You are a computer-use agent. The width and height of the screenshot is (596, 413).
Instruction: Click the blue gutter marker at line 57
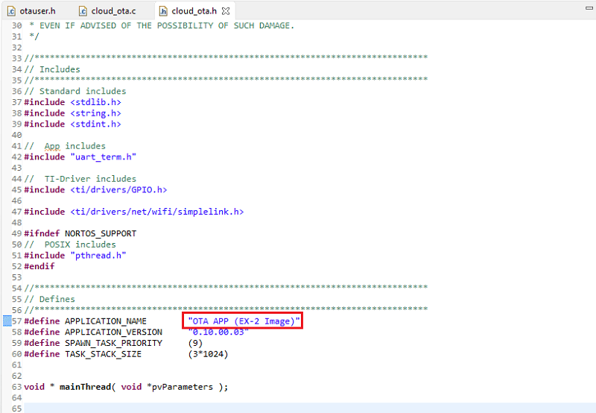[x=7, y=321]
